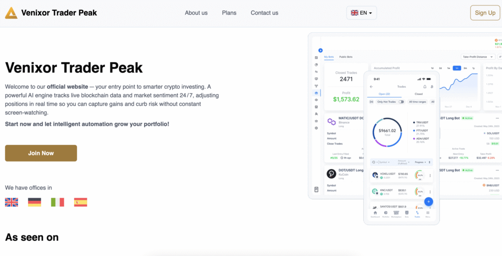The image size is (502, 256).
Task: Click the bell notification icon in phone mockup
Action: click(x=425, y=87)
